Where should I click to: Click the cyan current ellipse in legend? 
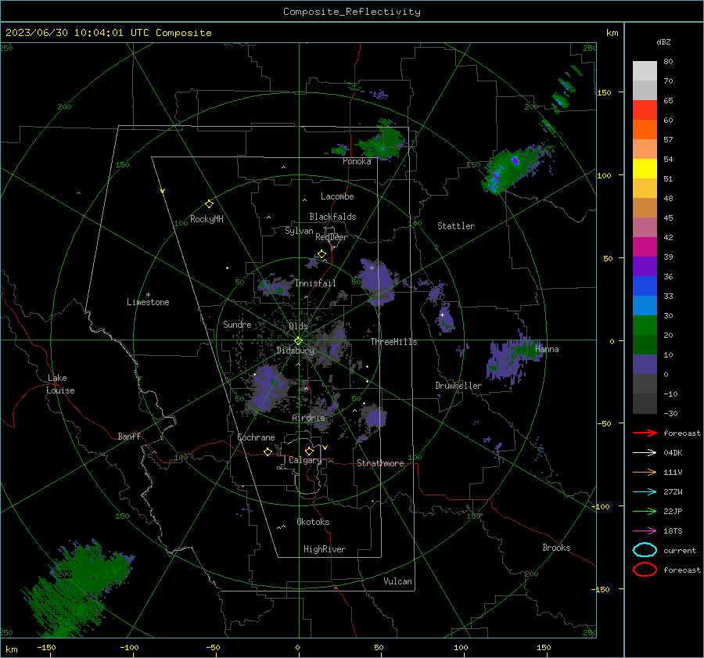pos(645,550)
